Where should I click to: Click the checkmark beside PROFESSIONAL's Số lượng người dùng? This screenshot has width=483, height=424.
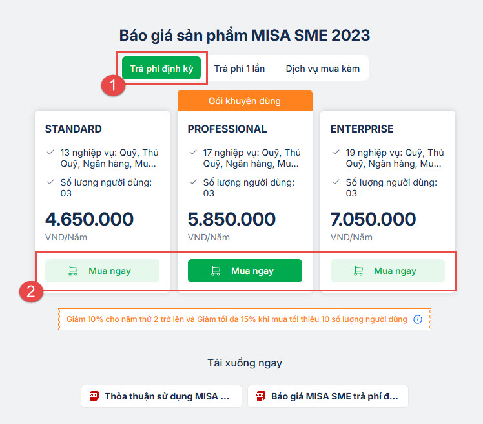[192, 182]
